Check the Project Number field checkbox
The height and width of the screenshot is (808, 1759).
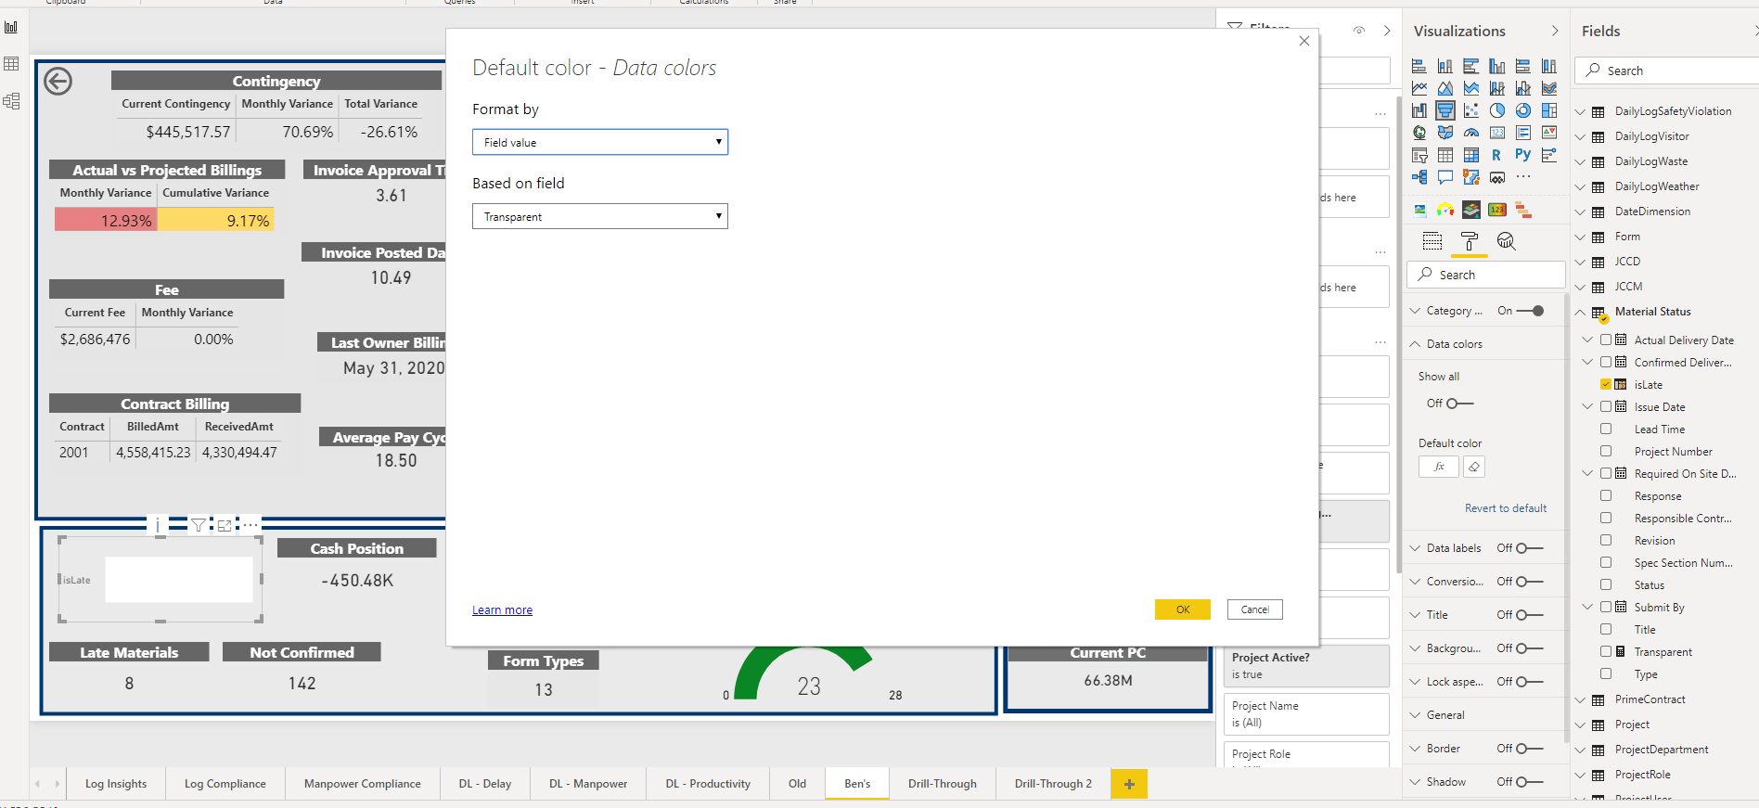tap(1606, 451)
